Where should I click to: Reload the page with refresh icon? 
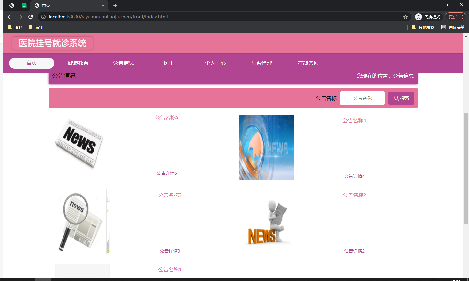30,17
